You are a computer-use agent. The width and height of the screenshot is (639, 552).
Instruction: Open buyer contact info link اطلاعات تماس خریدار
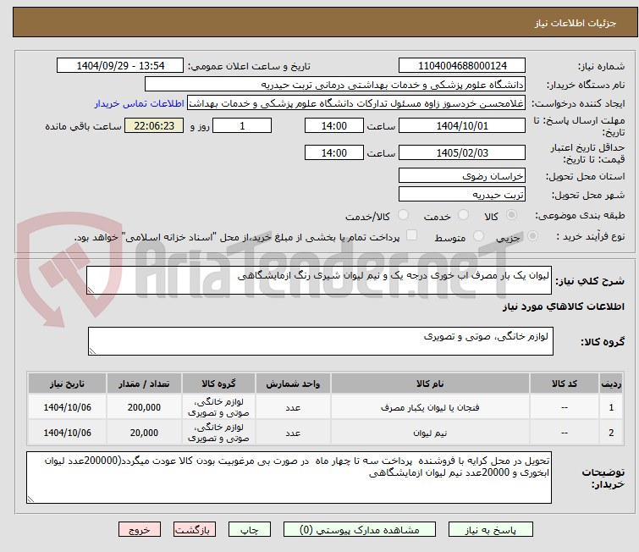(x=140, y=103)
